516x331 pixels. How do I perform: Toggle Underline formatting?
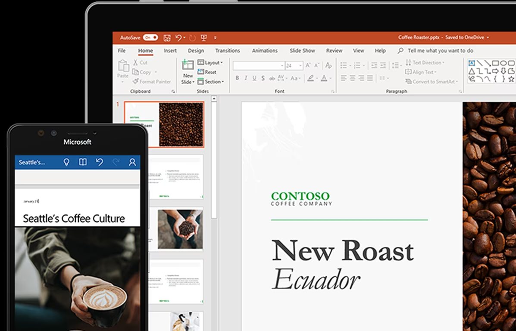click(254, 78)
